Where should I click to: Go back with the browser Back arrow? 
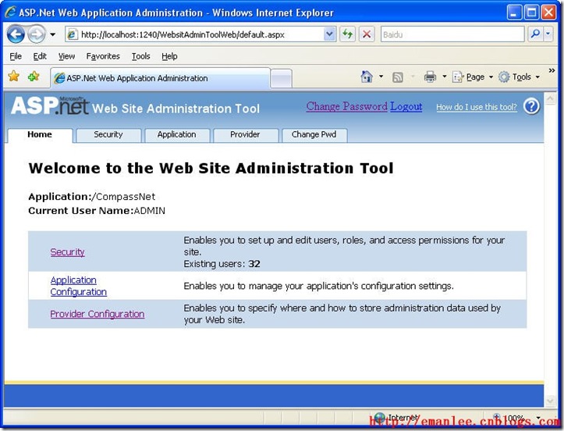(x=16, y=34)
